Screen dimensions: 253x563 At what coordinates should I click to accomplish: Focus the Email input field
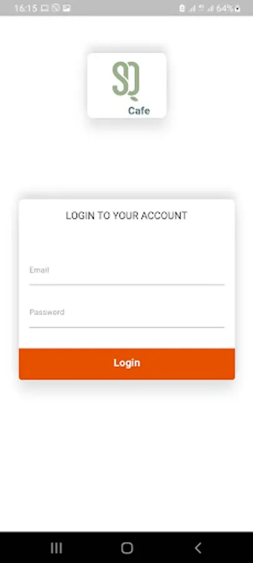[127, 272]
